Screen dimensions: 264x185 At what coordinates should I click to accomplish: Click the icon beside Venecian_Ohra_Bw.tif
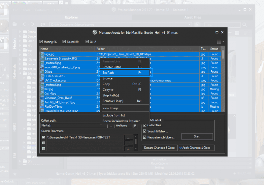(42, 98)
